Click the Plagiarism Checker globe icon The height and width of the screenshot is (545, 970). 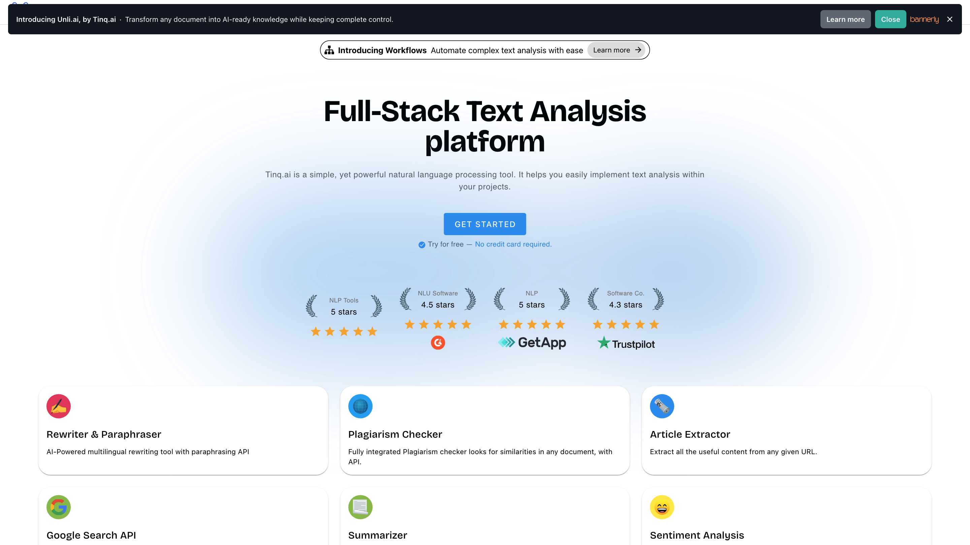coord(360,406)
